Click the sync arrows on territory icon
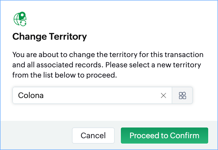218x150 pixels. (23, 23)
